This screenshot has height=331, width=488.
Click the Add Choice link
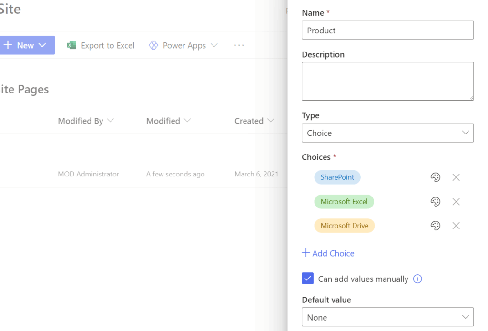(328, 253)
